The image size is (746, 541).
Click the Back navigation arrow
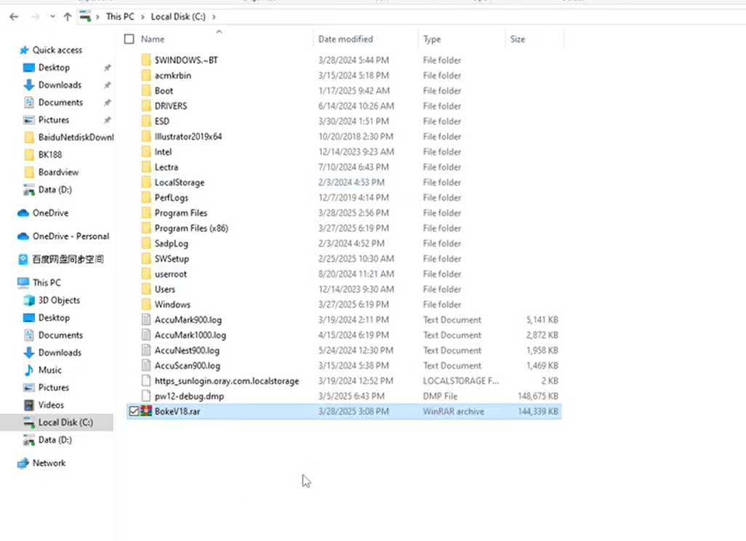(14, 17)
